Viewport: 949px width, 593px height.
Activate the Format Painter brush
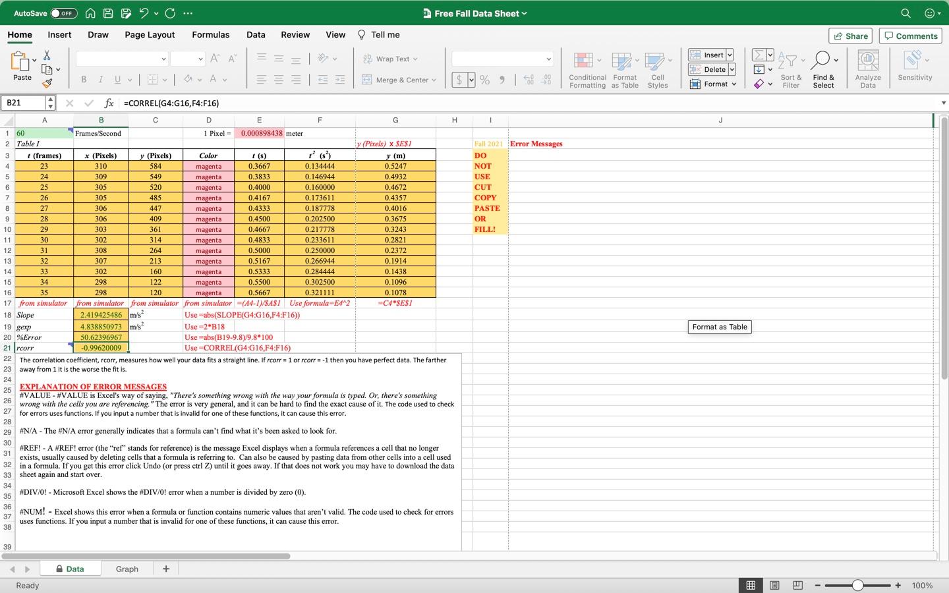click(47, 83)
